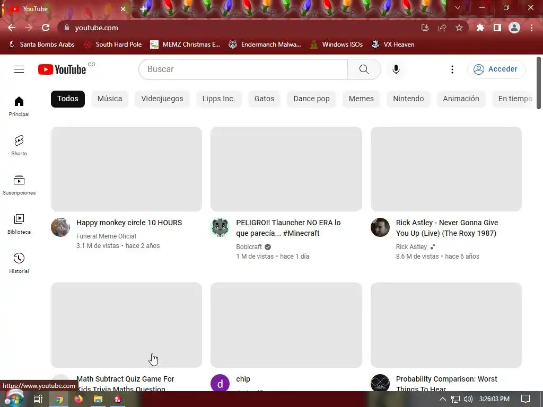
Task: Open Happy monkey circle 10 HOURS video title
Action: click(129, 223)
